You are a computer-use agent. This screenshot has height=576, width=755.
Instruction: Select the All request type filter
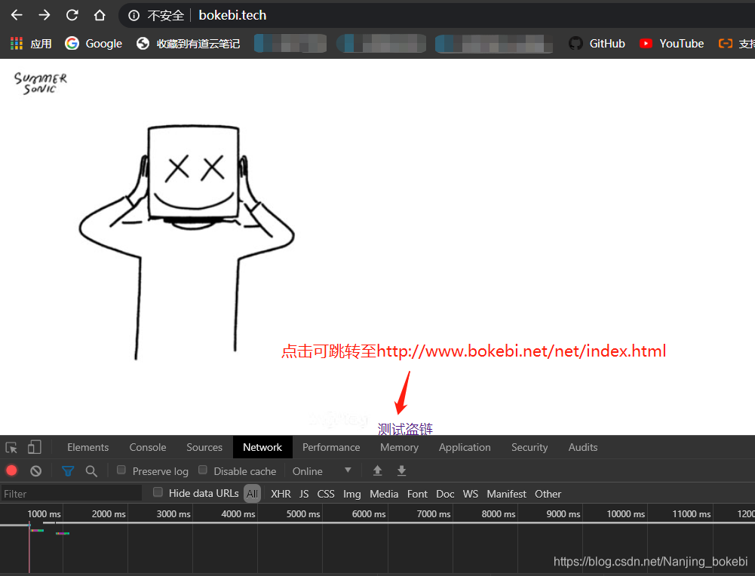tap(253, 494)
